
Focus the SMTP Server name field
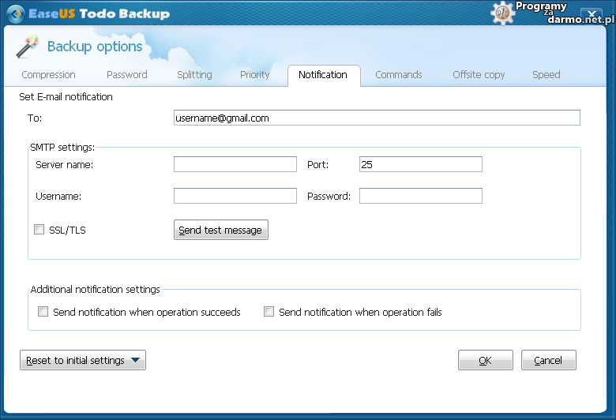click(235, 164)
